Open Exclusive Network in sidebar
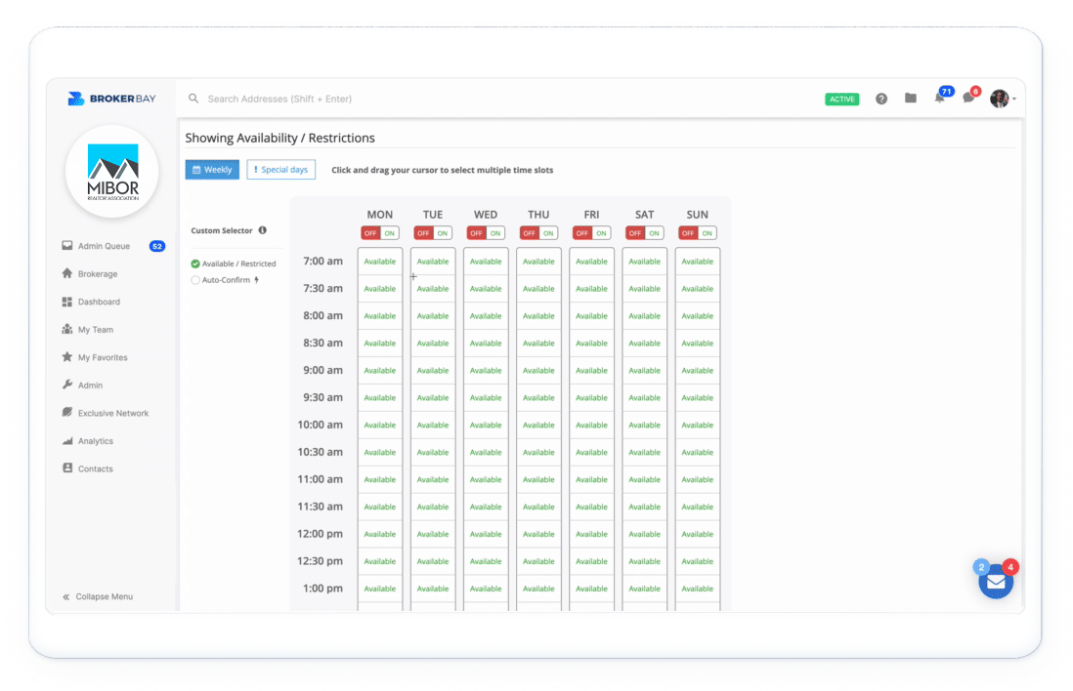This screenshot has height=691, width=1073. 113,414
